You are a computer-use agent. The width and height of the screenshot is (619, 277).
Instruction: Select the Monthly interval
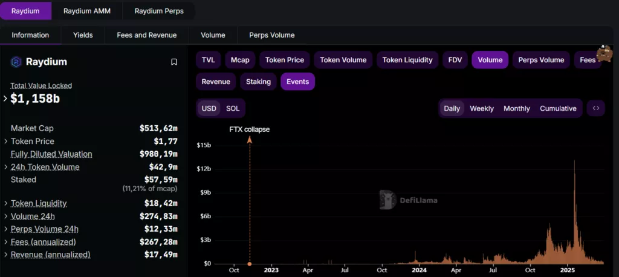[x=516, y=108]
